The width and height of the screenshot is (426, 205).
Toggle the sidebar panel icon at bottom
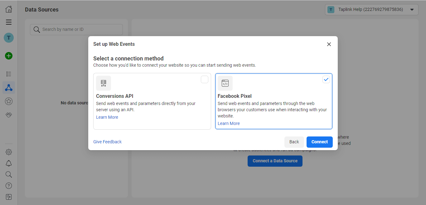9,197
